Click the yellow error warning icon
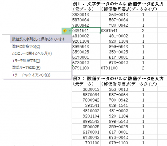167x146 pixels. (65, 31)
